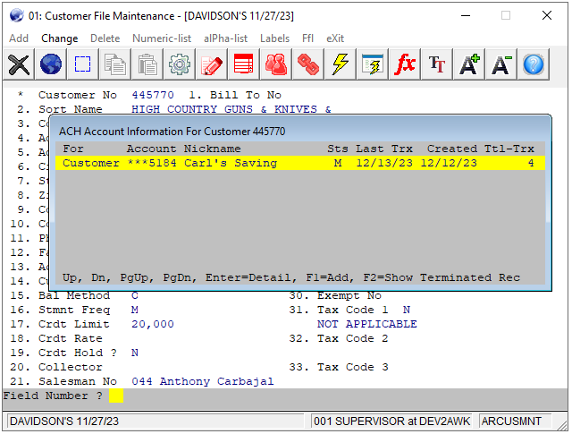Open the red list form icon
Image resolution: width=572 pixels, height=434 pixels.
click(x=243, y=64)
